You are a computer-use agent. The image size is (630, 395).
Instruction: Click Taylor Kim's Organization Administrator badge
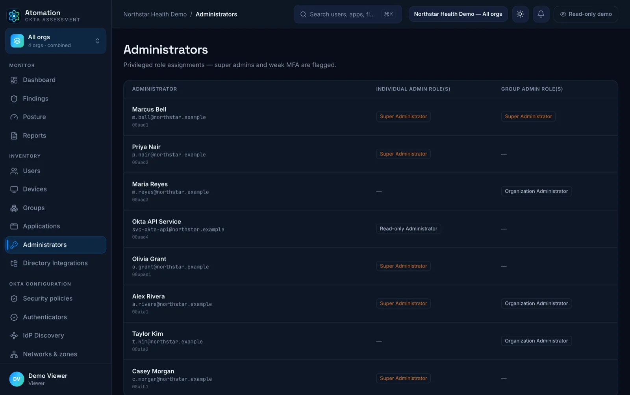(x=536, y=341)
